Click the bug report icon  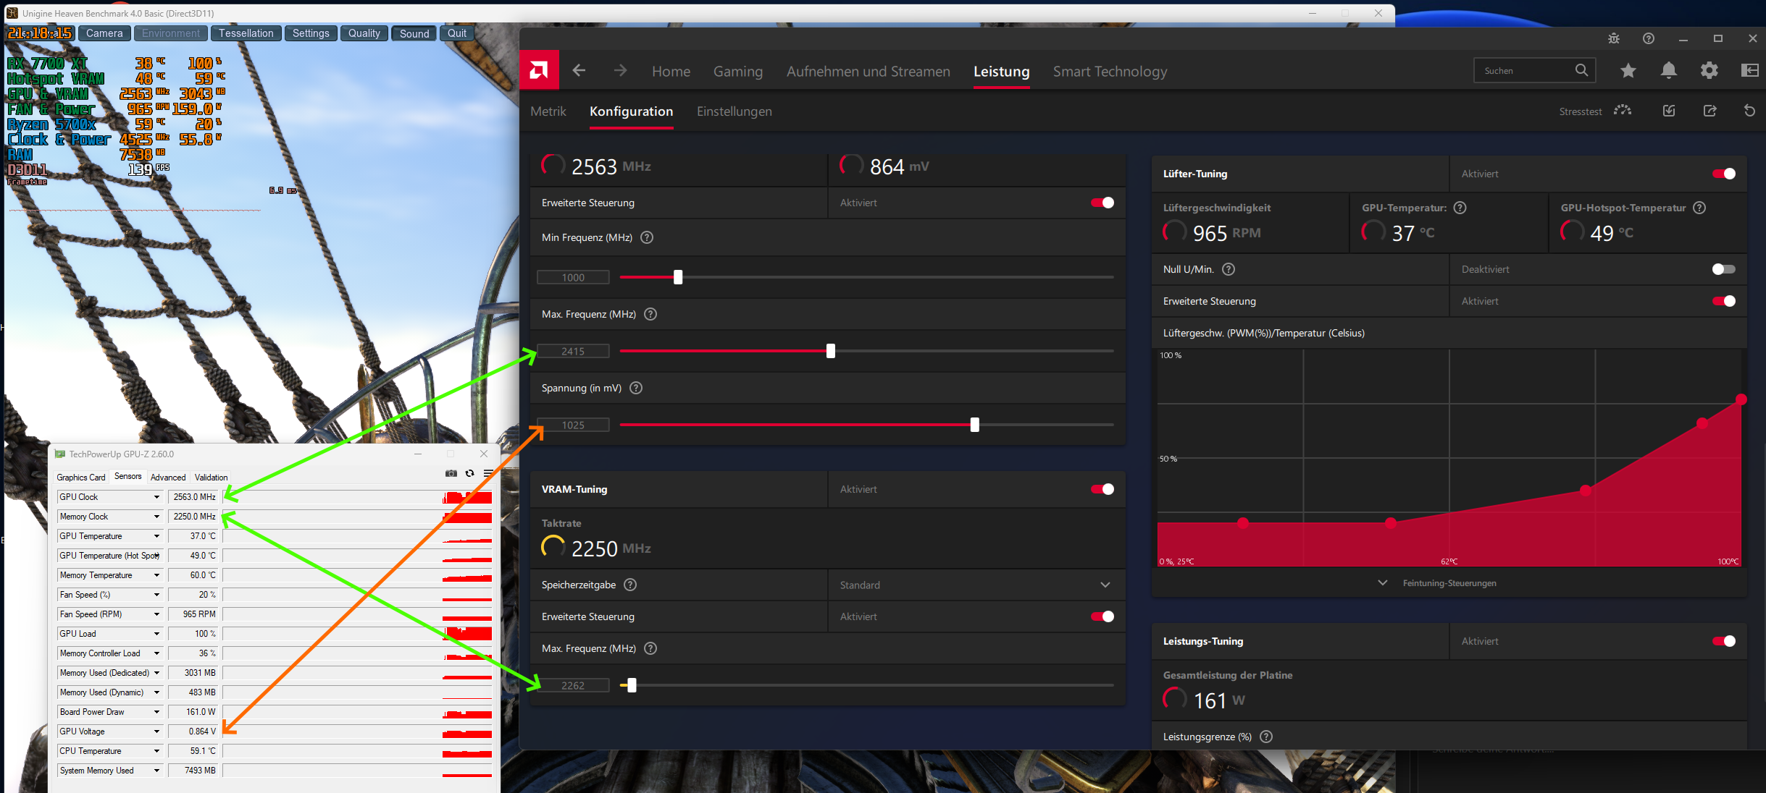tap(1613, 38)
